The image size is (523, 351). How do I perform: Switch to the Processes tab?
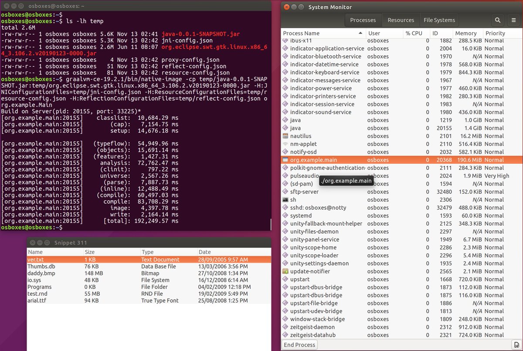363,20
